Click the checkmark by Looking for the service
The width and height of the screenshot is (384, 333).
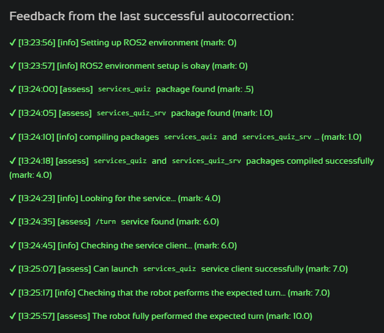tap(13, 198)
